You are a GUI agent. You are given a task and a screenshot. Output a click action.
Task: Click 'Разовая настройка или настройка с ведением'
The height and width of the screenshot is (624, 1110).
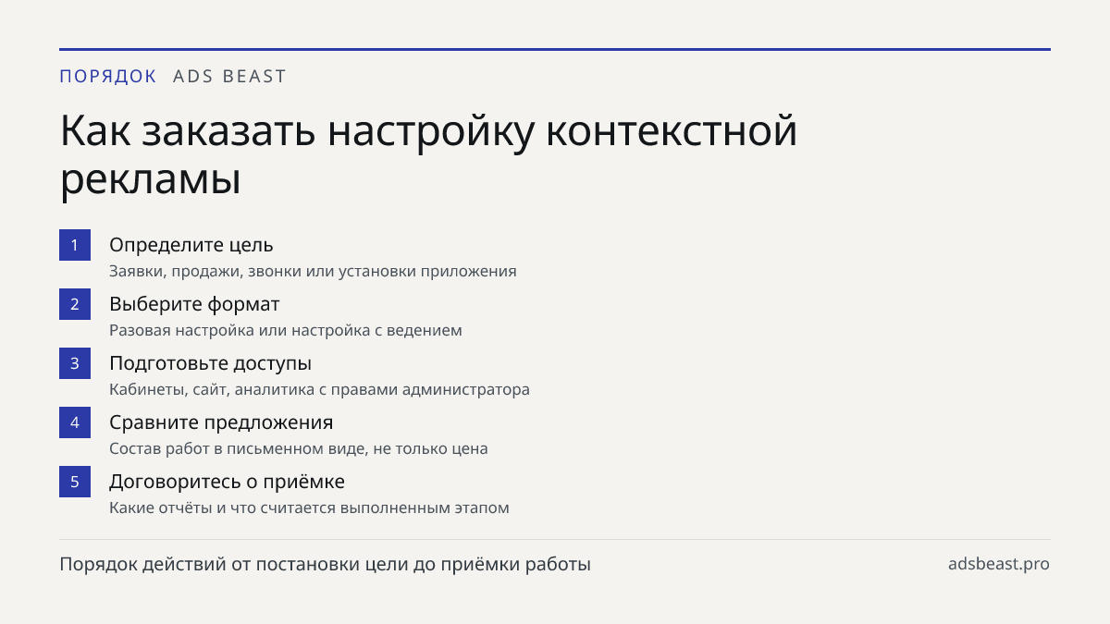(286, 331)
